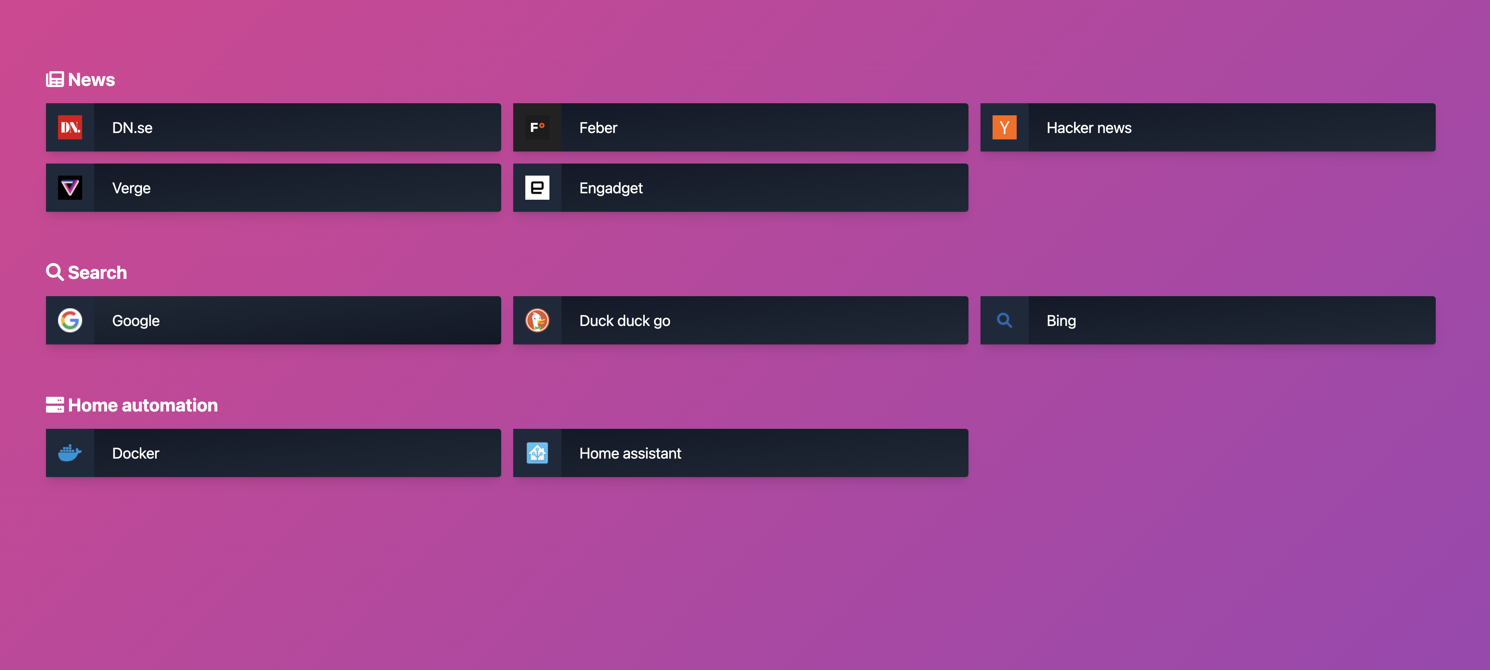The width and height of the screenshot is (1490, 670).
Task: Click the DN.se red logo icon
Action: pyautogui.click(x=70, y=127)
